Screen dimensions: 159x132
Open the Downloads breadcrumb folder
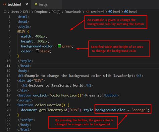click(x=73, y=12)
